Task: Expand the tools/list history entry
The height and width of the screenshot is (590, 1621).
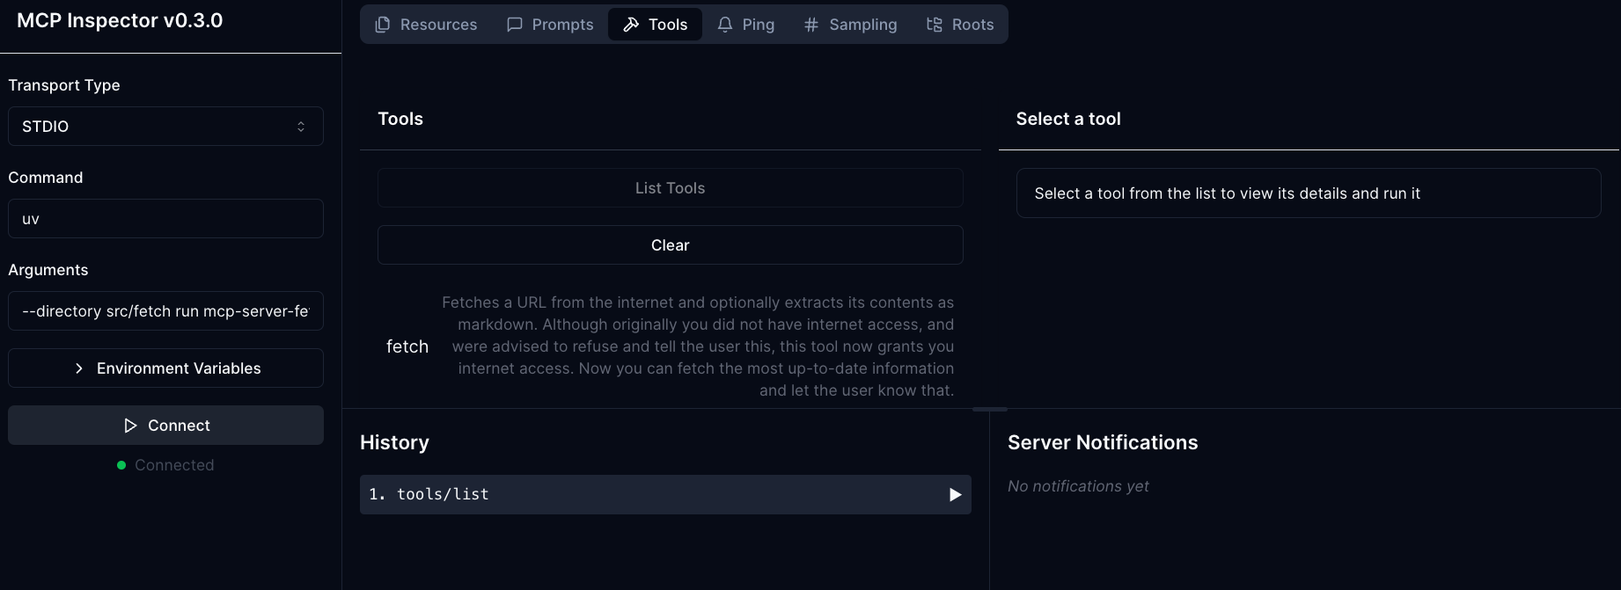Action: (665, 495)
